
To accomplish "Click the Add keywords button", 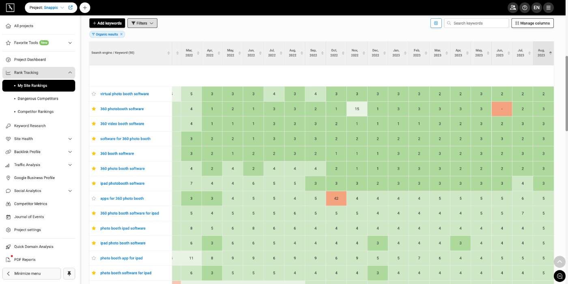I will (x=107, y=23).
